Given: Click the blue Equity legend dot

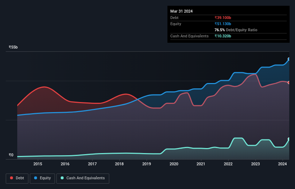Looking at the screenshot, I should point(36,178).
